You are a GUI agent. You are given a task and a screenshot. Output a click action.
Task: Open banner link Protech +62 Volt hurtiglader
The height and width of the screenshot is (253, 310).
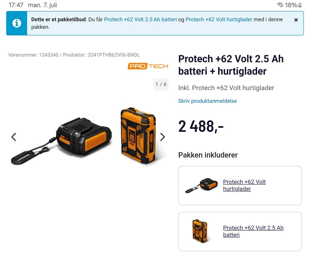[219, 20]
